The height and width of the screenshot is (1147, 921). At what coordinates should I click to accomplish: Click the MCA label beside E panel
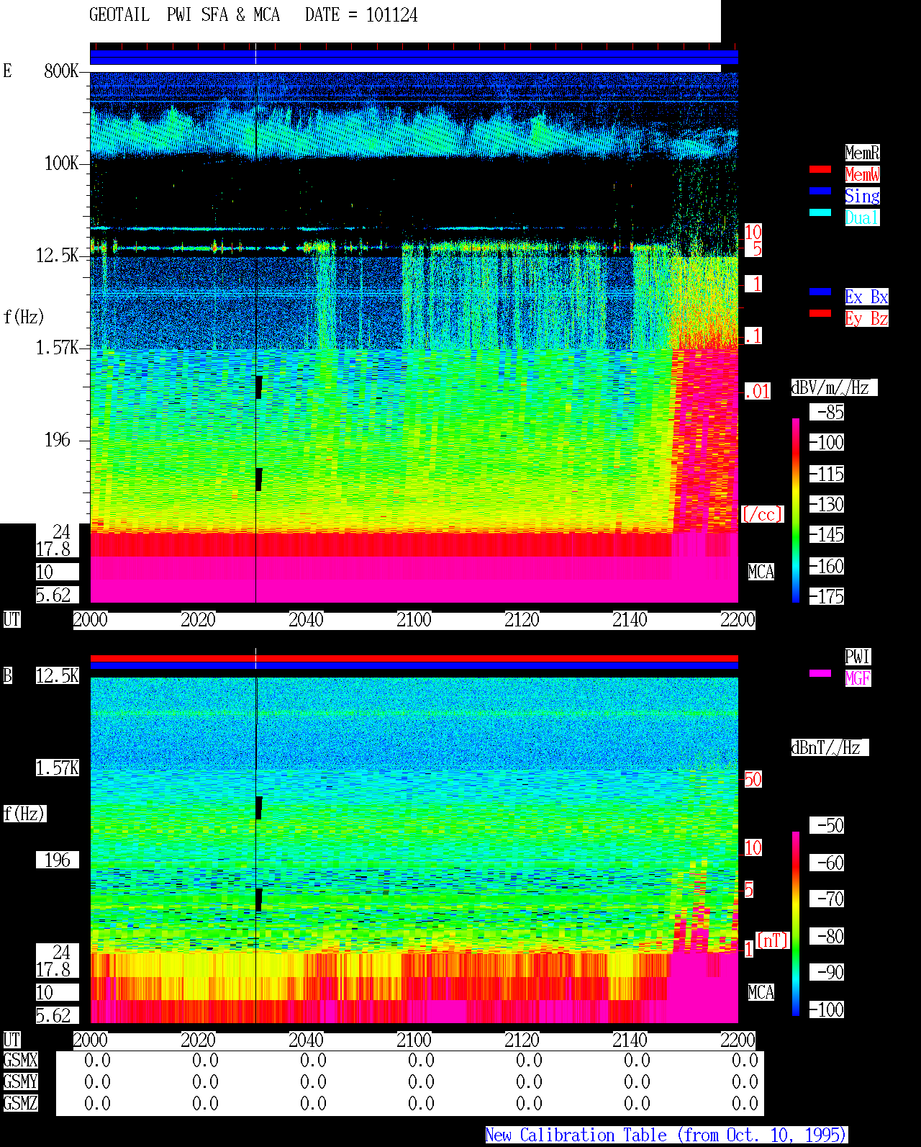tap(761, 572)
